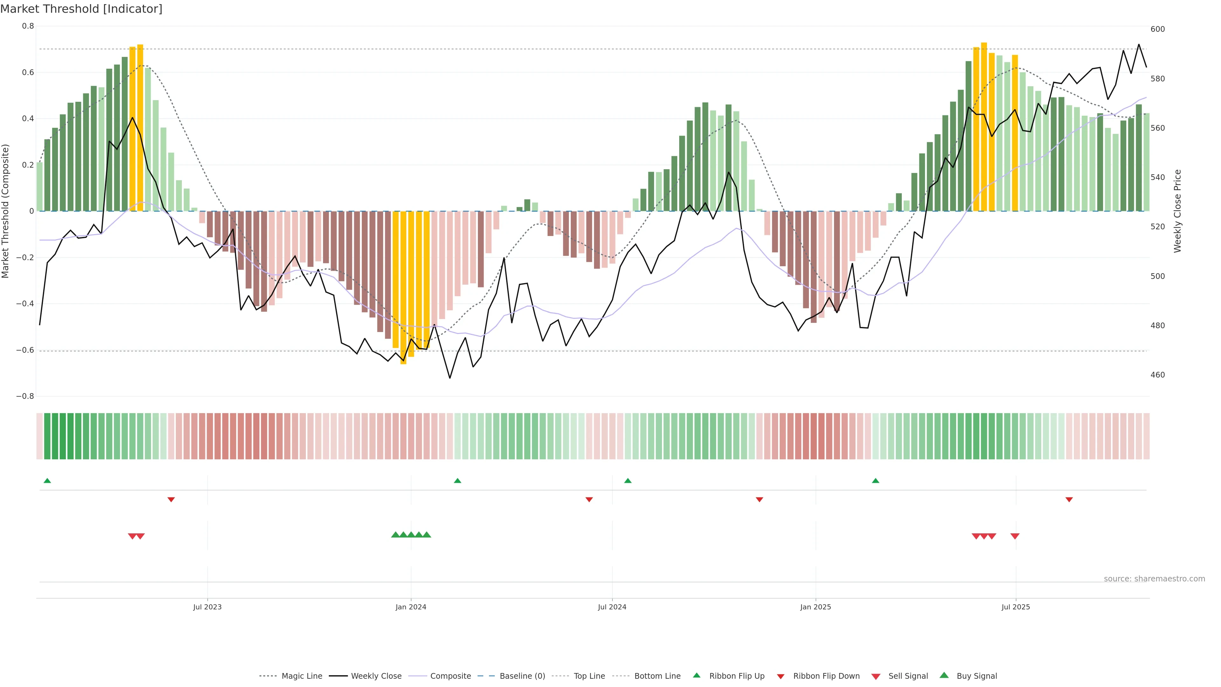Click the Jul 2025 x-axis label

point(1016,607)
